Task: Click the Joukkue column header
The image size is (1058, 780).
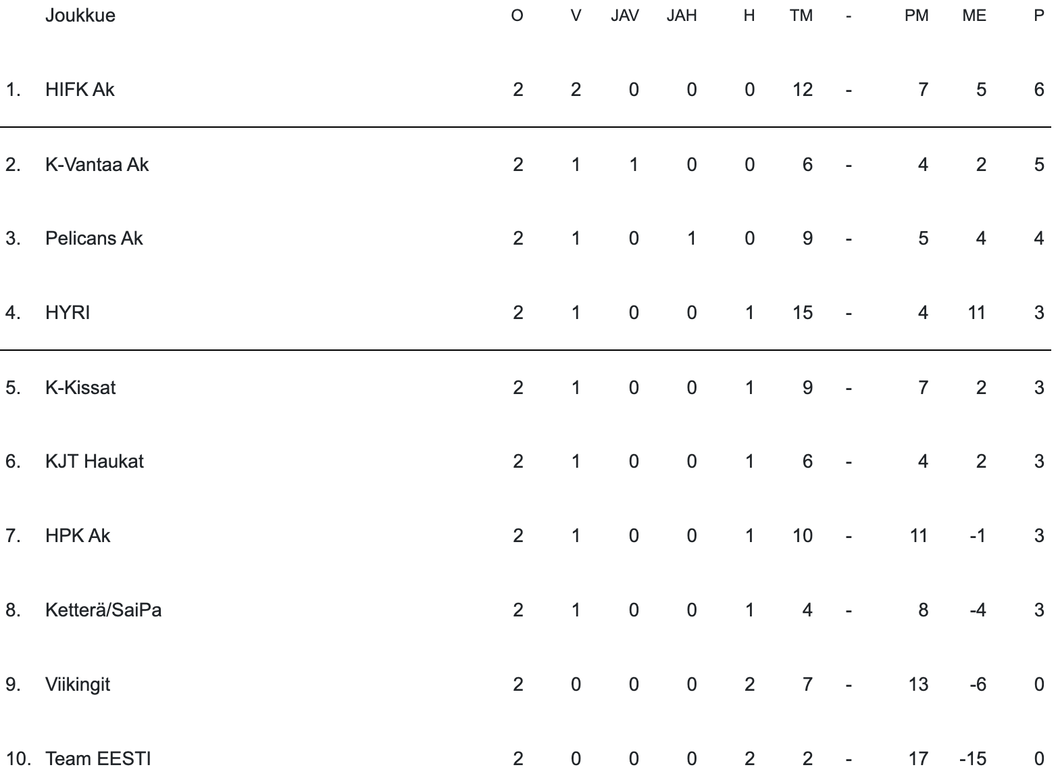Action: (x=80, y=15)
